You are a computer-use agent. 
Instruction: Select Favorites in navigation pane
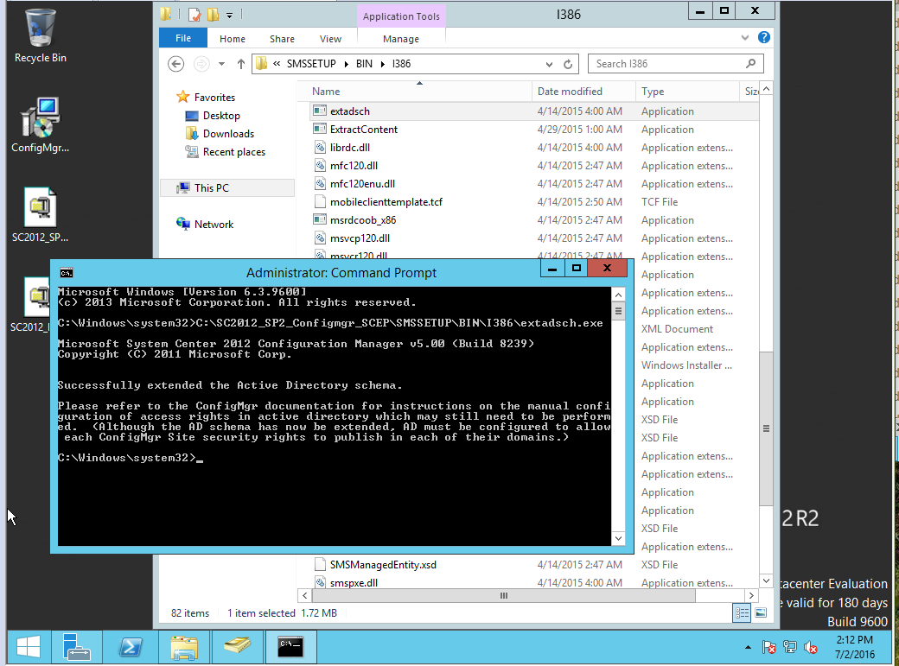214,98
